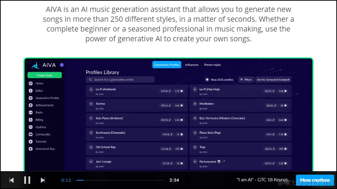This screenshot has height=189, width=337.
Task: Select the Epic Orchestra (Modern Cinematic) name
Action: click(x=222, y=118)
